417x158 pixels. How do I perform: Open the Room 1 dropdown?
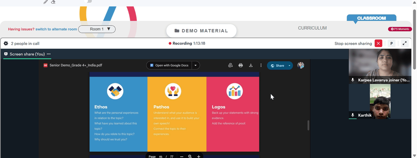point(97,29)
